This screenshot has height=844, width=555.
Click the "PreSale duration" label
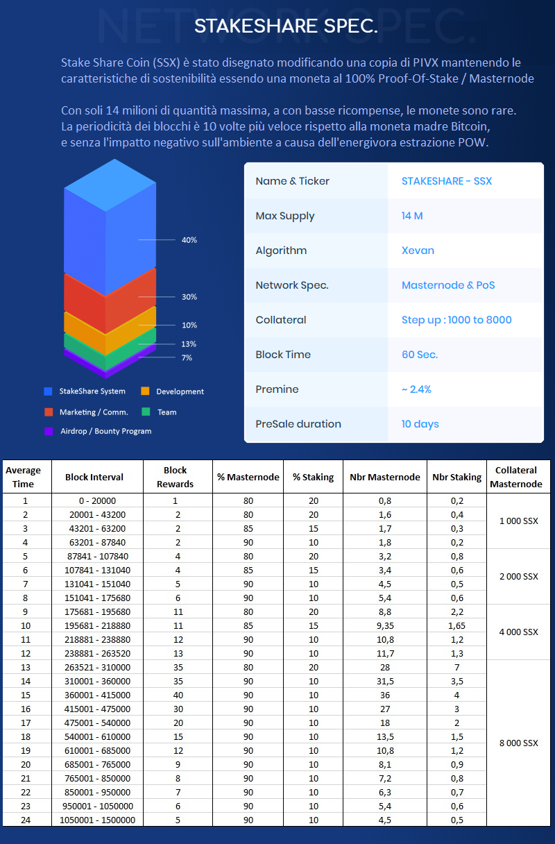[x=298, y=424]
